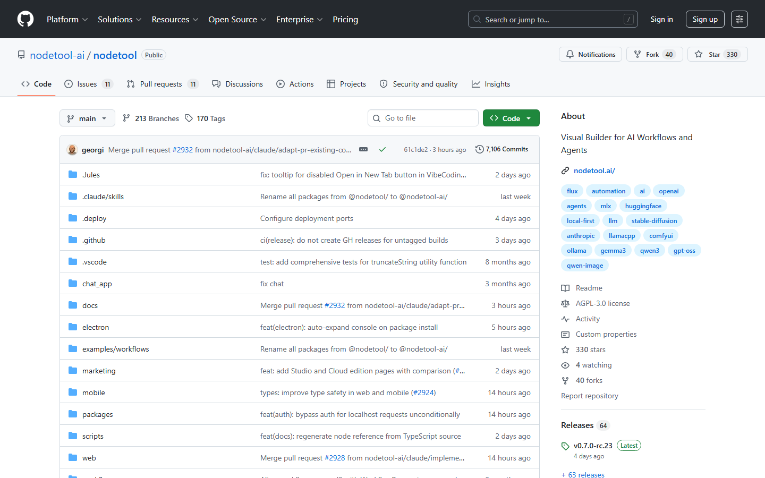The height and width of the screenshot is (478, 765).
Task: Open the Pricing page
Action: (x=345, y=19)
